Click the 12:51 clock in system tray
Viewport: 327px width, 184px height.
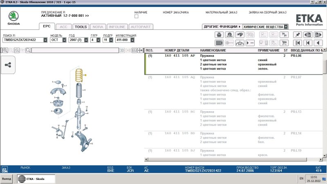coord(314,177)
